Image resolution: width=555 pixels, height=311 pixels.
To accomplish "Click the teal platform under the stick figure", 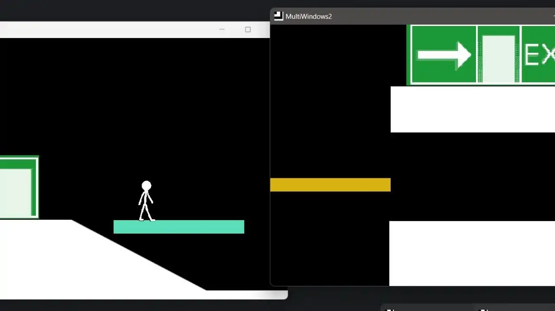I will pos(179,227).
